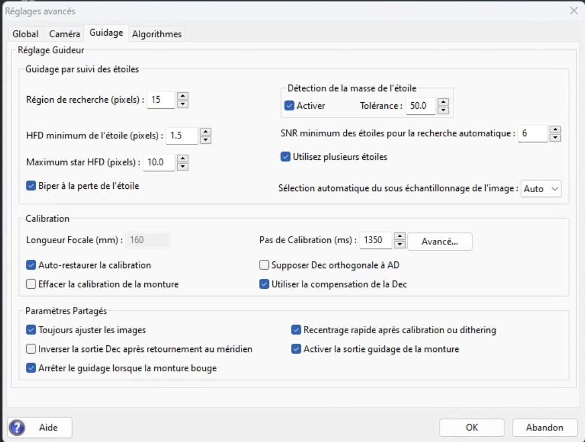Confirm settings with the OK button
Image resolution: width=585 pixels, height=442 pixels.
pos(471,427)
